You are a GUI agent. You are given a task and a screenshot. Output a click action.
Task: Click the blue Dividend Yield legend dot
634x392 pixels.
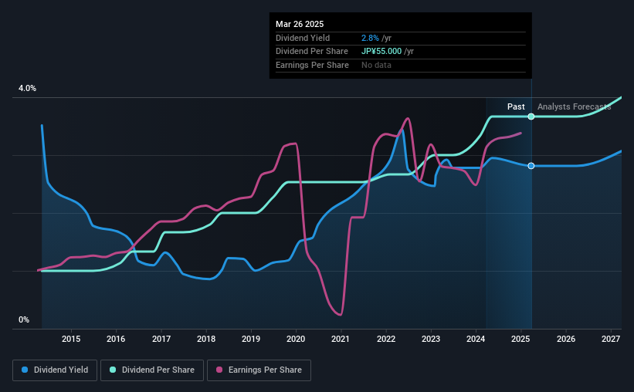pyautogui.click(x=25, y=370)
